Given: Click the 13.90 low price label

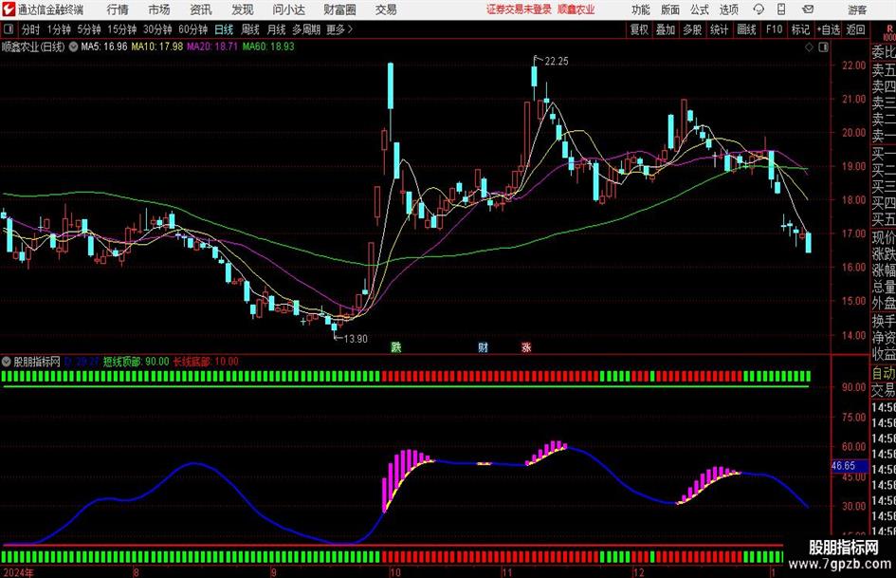Looking at the screenshot, I should (356, 339).
